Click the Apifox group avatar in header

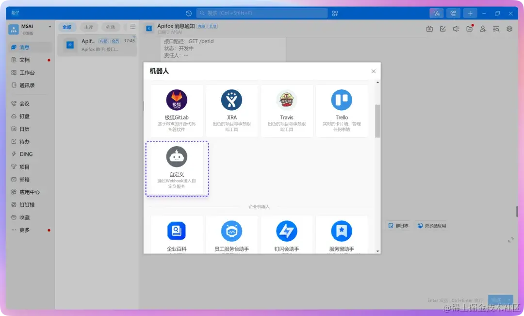pos(149,29)
